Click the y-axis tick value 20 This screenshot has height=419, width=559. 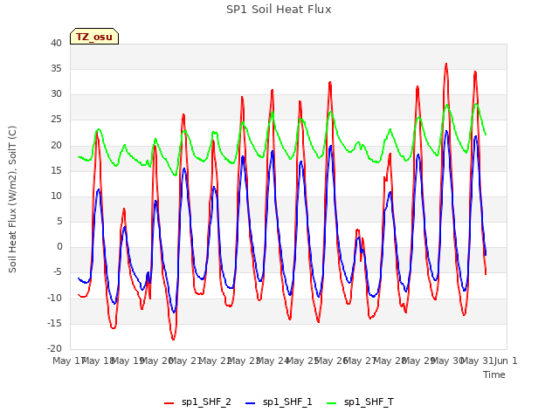(56, 145)
